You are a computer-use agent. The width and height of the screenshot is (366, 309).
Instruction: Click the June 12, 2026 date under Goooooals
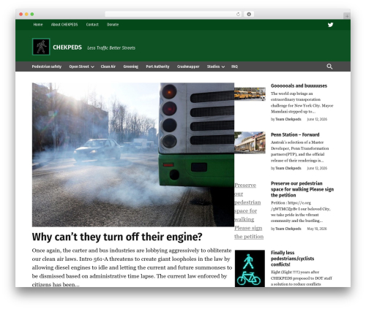point(317,119)
